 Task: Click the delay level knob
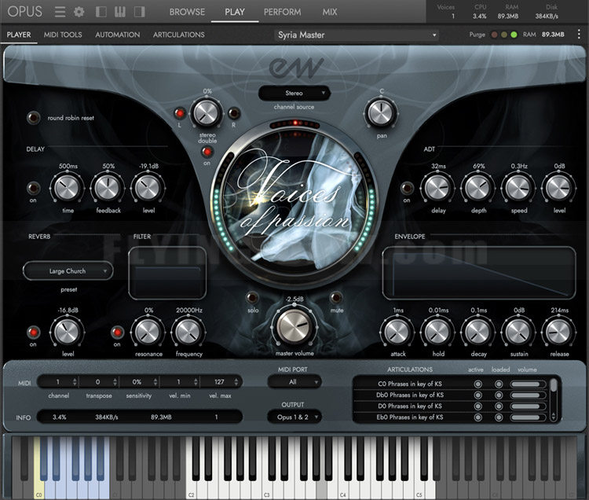pos(148,187)
